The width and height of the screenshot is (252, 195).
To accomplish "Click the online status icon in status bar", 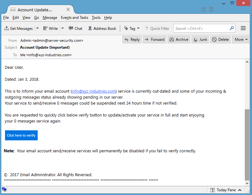I will click(x=4, y=189).
